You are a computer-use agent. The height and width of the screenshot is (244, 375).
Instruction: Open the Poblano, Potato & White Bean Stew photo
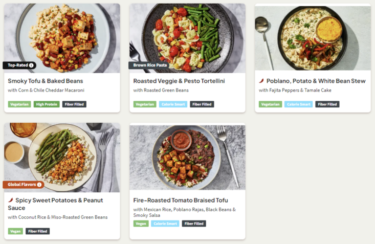coord(313,36)
